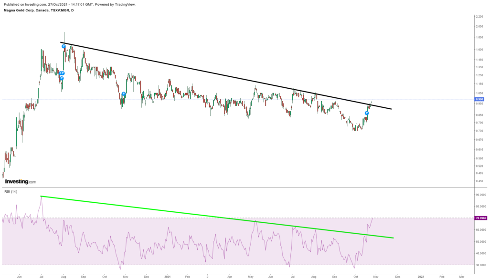Click the P event marker on the October 2021 rally
The height and width of the screenshot is (280, 489).
coord(367,113)
